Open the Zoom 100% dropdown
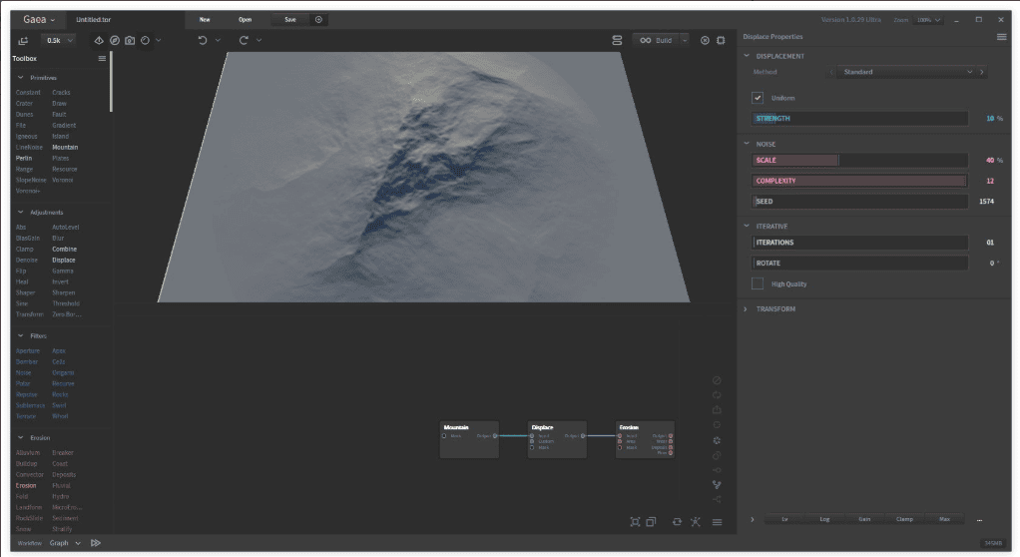The width and height of the screenshot is (1020, 557). [x=928, y=20]
